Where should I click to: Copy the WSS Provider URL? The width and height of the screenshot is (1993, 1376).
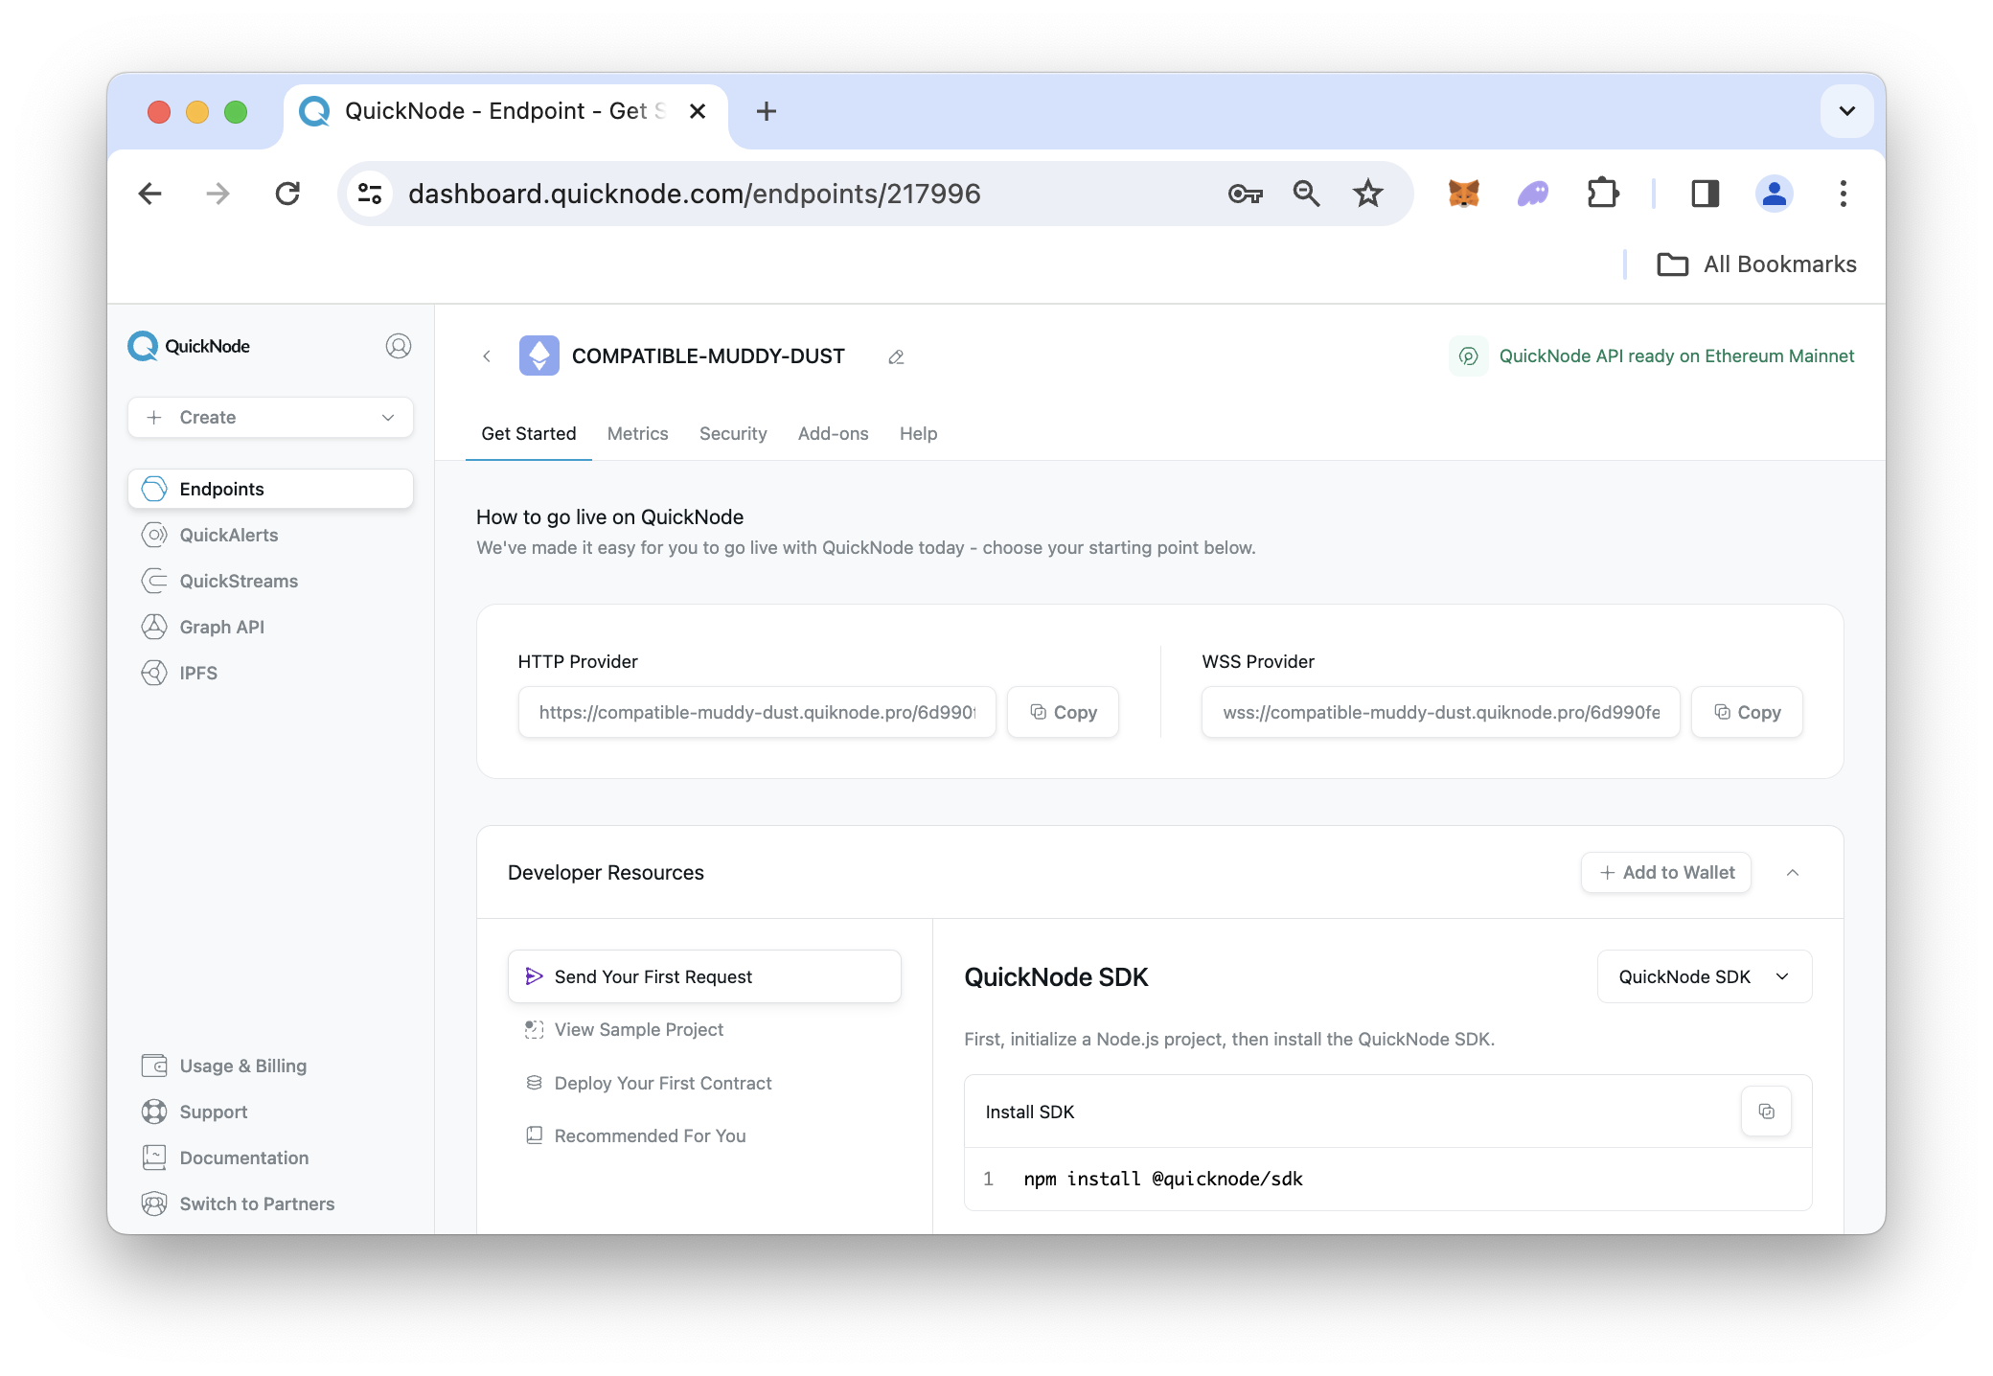[x=1747, y=712]
